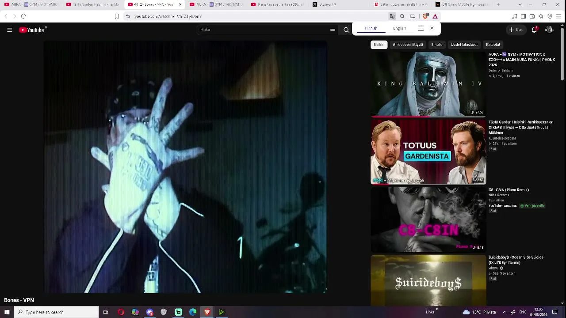Open Order of Baldwin channel name

pos(501,71)
